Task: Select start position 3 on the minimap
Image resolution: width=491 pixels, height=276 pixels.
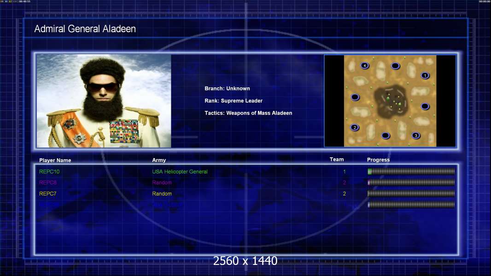Action: pyautogui.click(x=416, y=135)
